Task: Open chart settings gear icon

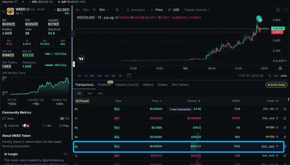Action: point(278,10)
